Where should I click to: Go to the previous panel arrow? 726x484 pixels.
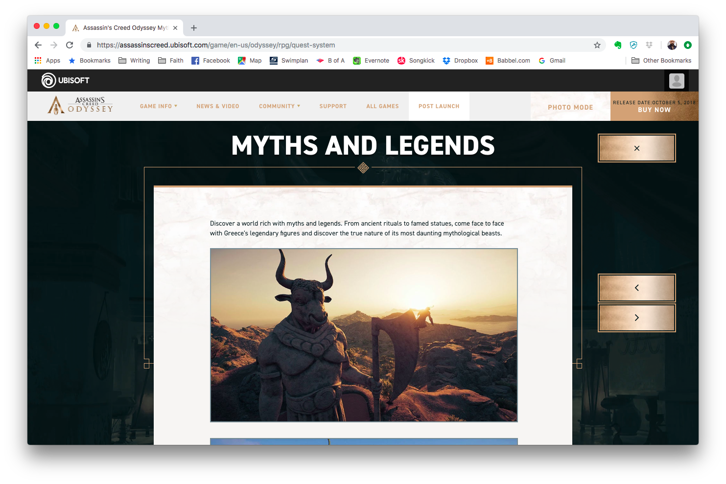[x=637, y=288]
